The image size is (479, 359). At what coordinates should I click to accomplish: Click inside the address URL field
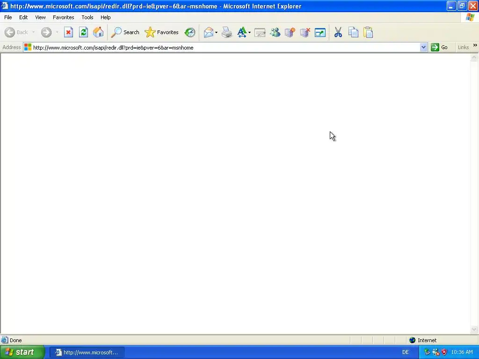point(225,48)
